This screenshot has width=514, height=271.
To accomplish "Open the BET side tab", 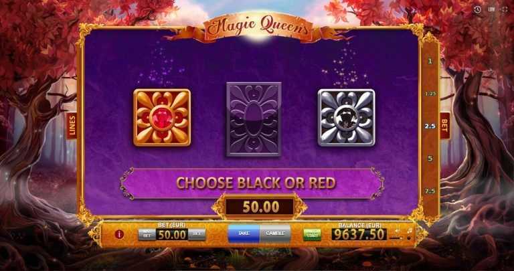I will click(x=444, y=126).
